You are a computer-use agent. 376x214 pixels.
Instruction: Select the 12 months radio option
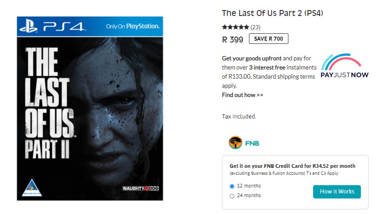(x=232, y=186)
